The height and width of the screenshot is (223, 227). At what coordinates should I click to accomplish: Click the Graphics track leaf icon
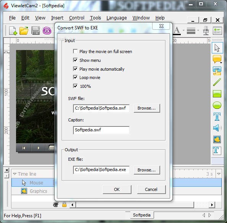click(x=24, y=191)
